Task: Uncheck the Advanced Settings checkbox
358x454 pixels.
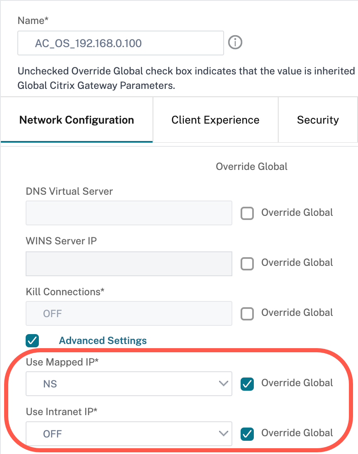Action: pyautogui.click(x=32, y=341)
